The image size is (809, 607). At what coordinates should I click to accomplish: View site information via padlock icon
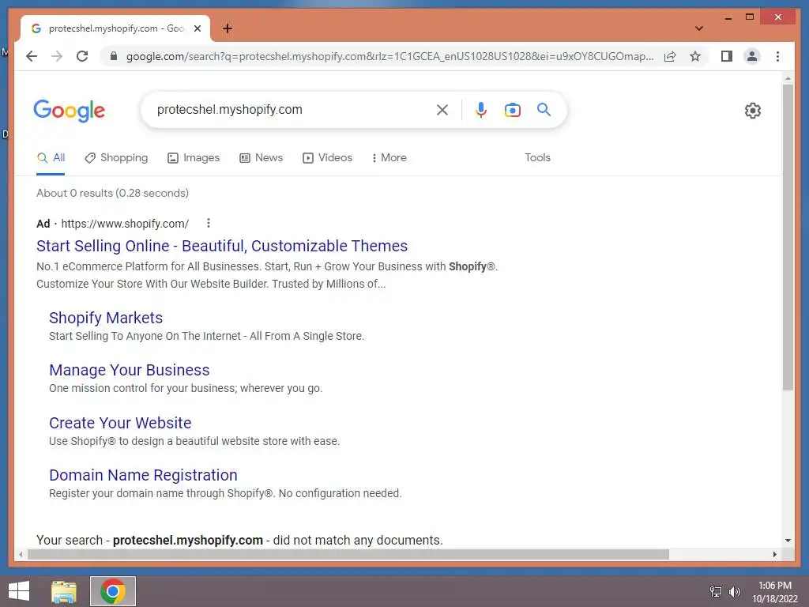click(114, 56)
